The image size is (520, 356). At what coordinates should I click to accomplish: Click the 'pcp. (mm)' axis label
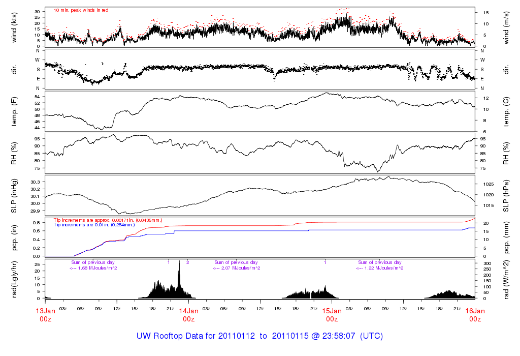click(506, 238)
